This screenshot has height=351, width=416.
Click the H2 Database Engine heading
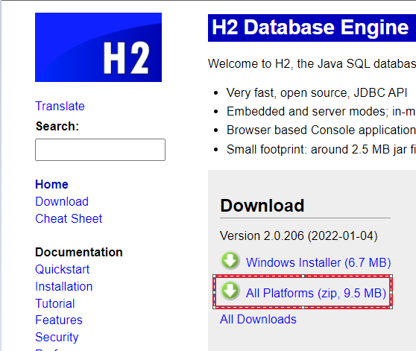310,28
